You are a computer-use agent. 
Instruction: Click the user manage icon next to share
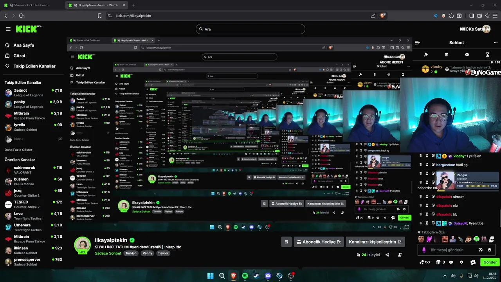(x=400, y=255)
